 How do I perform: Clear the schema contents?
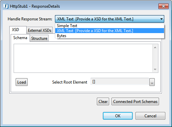point(103,102)
